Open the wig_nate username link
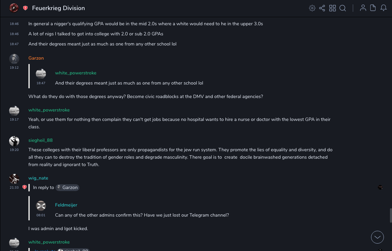 pyautogui.click(x=38, y=178)
